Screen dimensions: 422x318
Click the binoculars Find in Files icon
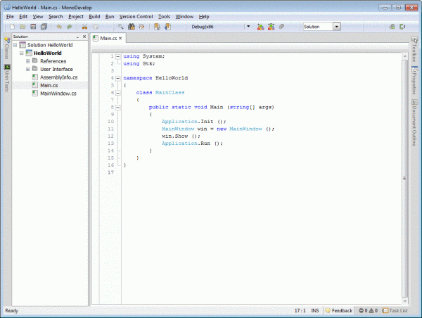click(132, 27)
